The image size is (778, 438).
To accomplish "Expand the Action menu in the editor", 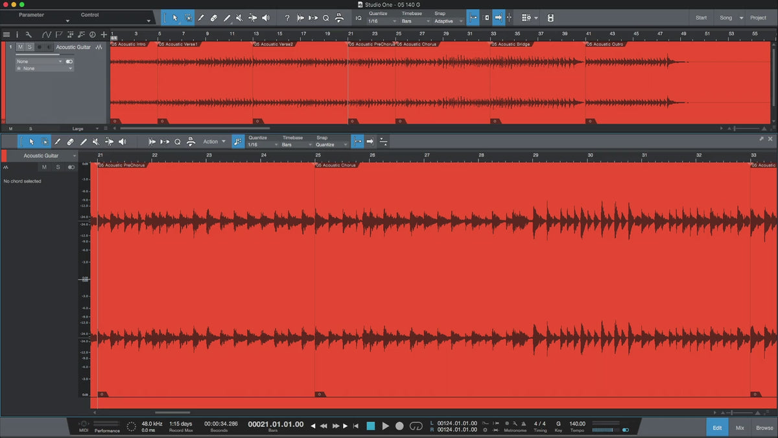I will click(214, 141).
